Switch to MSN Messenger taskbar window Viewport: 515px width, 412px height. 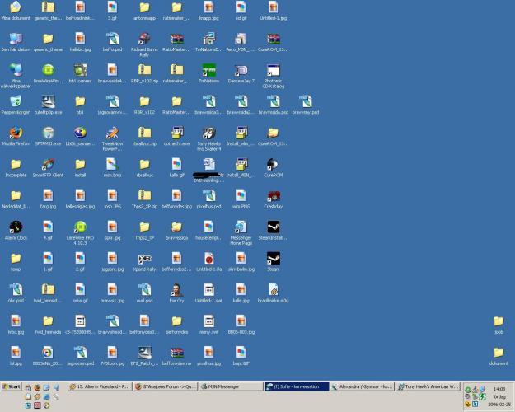[x=229, y=386]
